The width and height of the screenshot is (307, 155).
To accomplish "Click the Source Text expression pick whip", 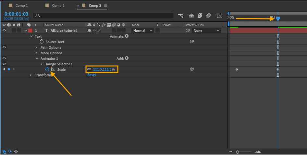I will pos(192,41).
